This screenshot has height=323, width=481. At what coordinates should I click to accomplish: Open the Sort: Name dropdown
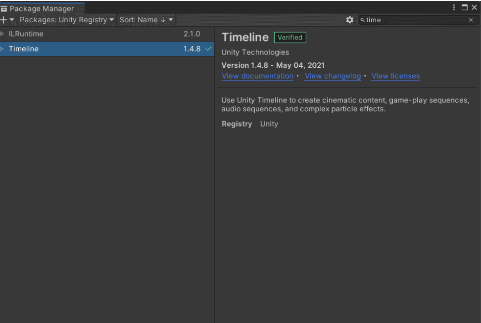(x=146, y=20)
